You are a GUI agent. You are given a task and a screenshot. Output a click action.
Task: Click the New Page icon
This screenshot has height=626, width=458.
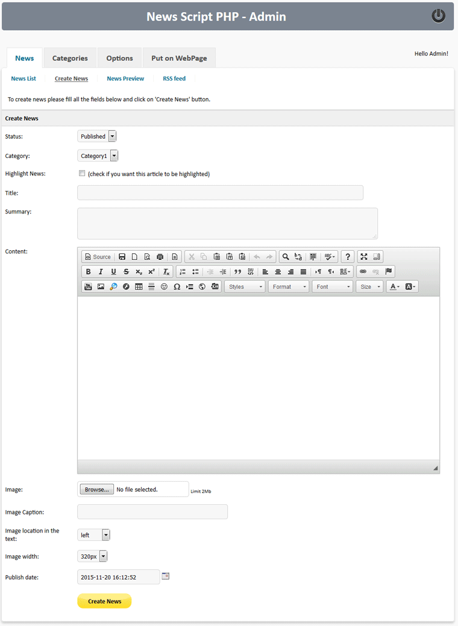(x=134, y=257)
